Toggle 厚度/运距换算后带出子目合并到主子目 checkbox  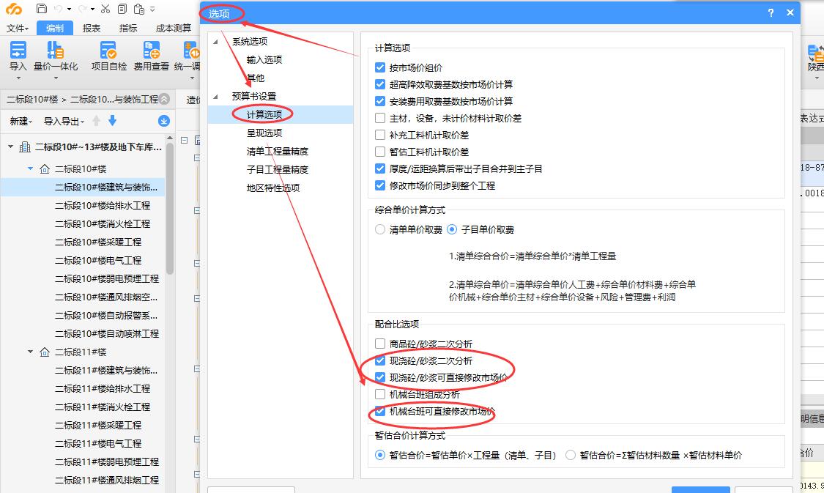[380, 168]
